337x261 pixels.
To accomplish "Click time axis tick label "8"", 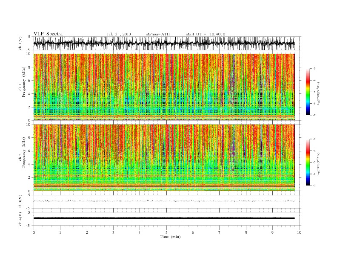I will point(246,232).
